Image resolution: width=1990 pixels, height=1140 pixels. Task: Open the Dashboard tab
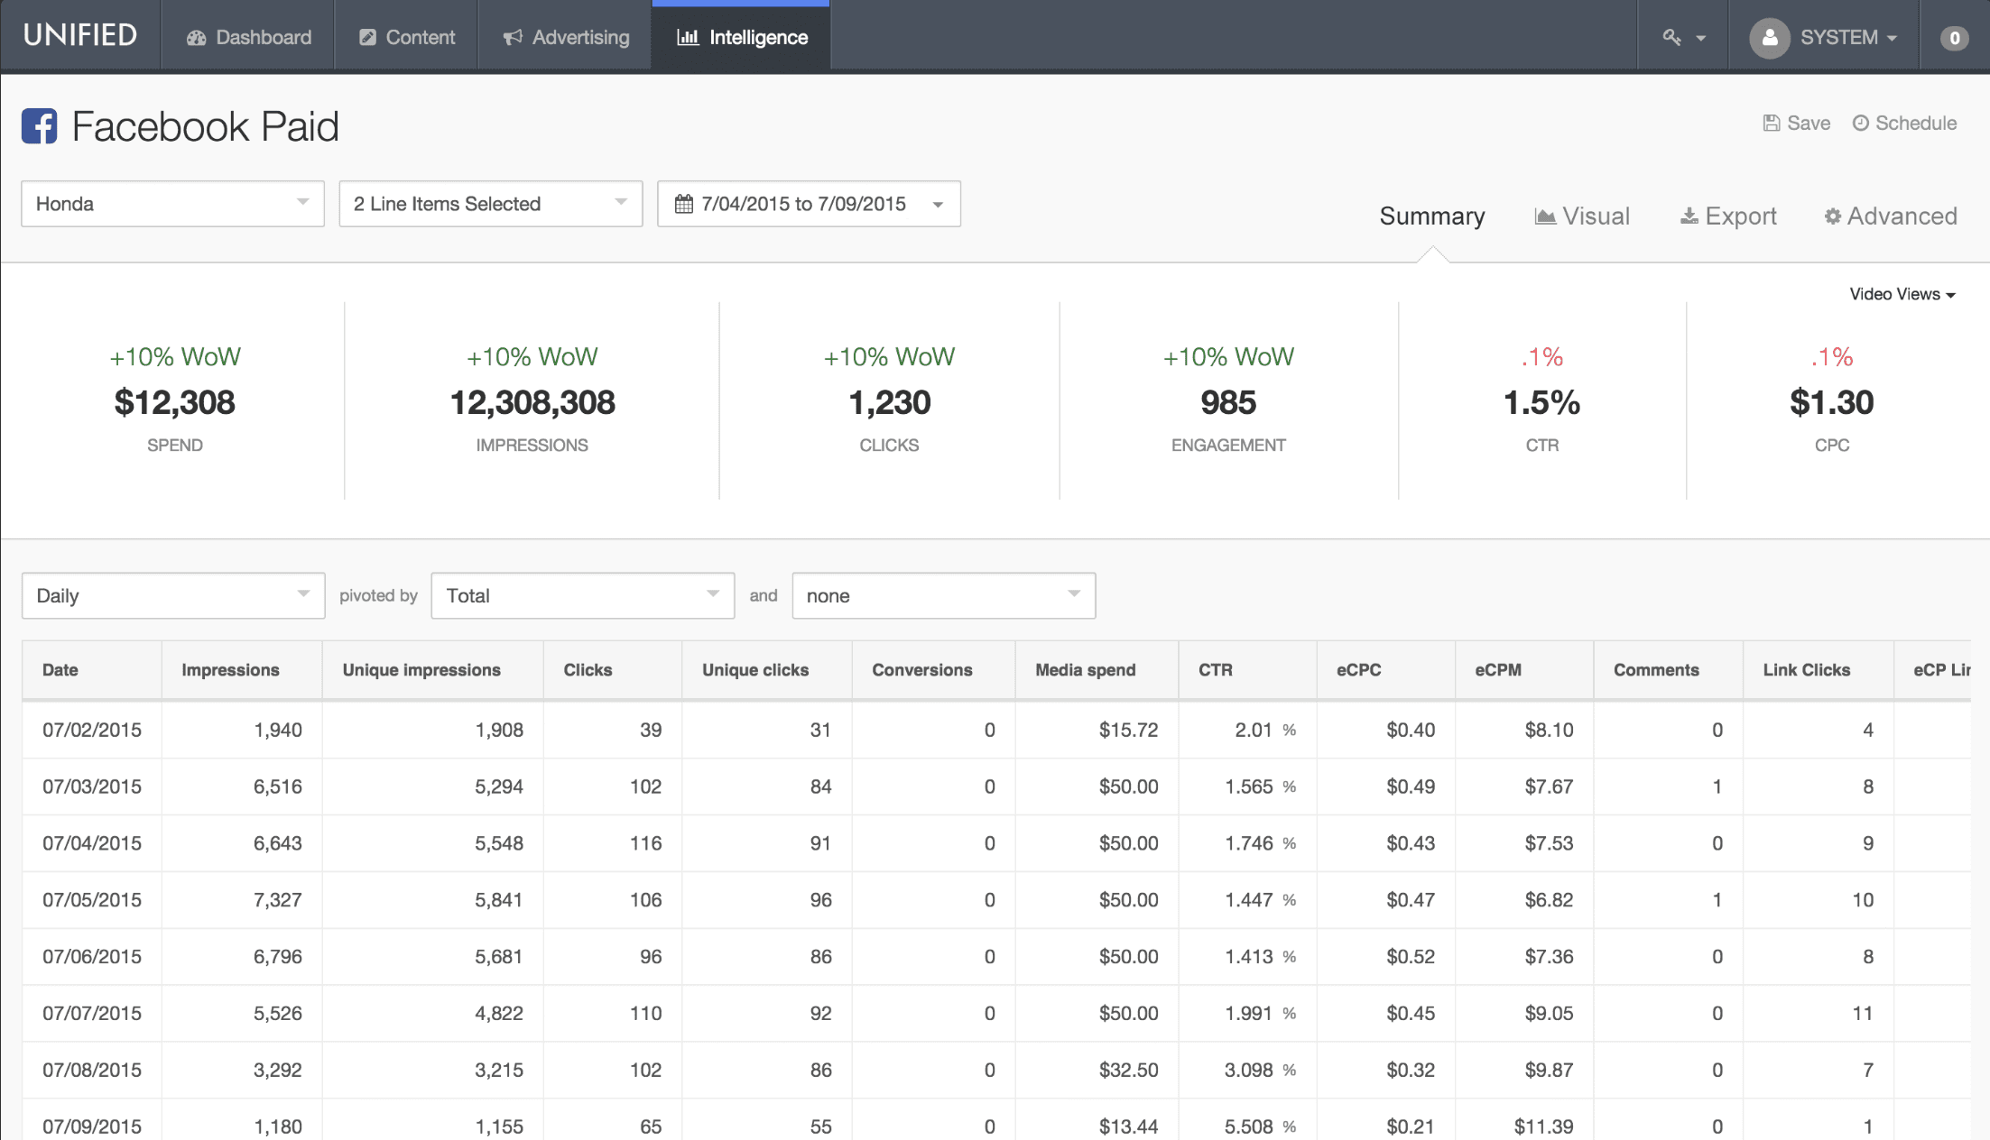coord(248,37)
